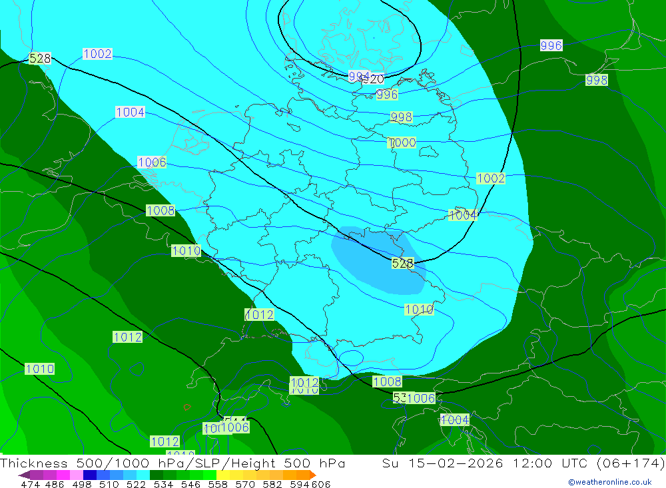Pick the darkest green legend swatch
The image size is (666, 488).
(x=157, y=475)
